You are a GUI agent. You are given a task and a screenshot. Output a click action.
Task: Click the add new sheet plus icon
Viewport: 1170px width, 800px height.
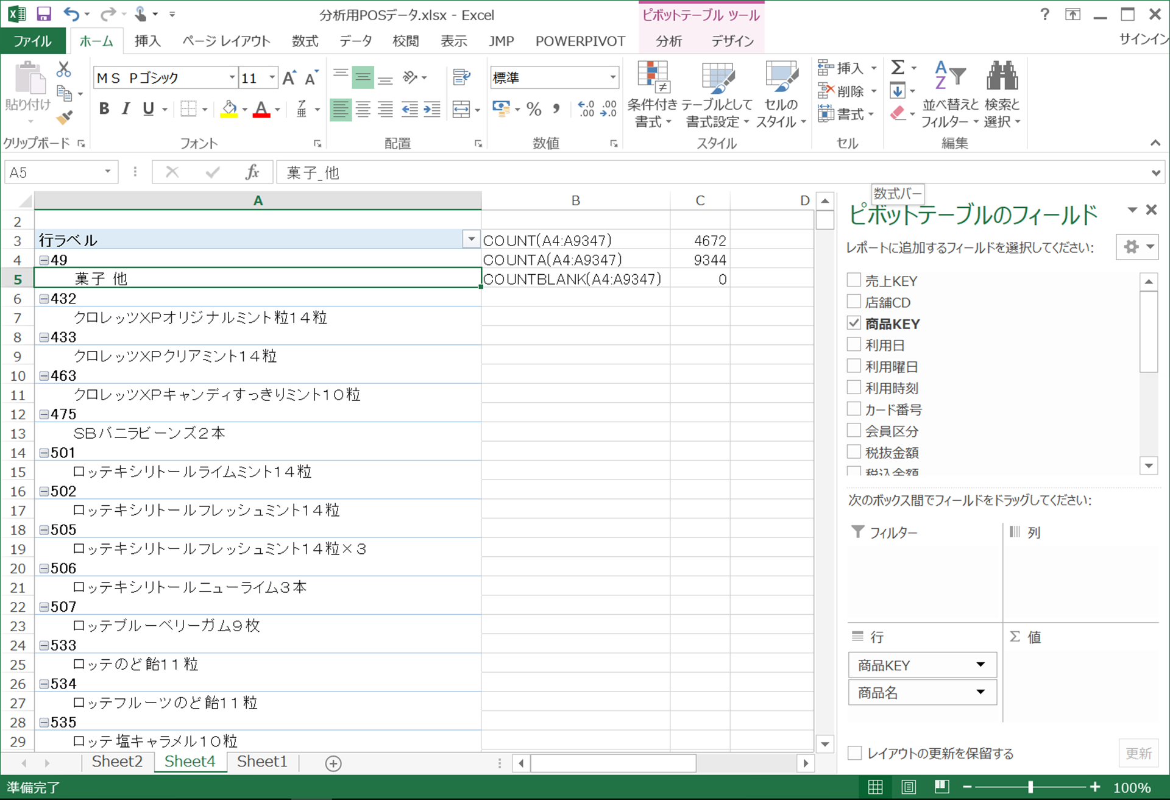click(x=333, y=763)
